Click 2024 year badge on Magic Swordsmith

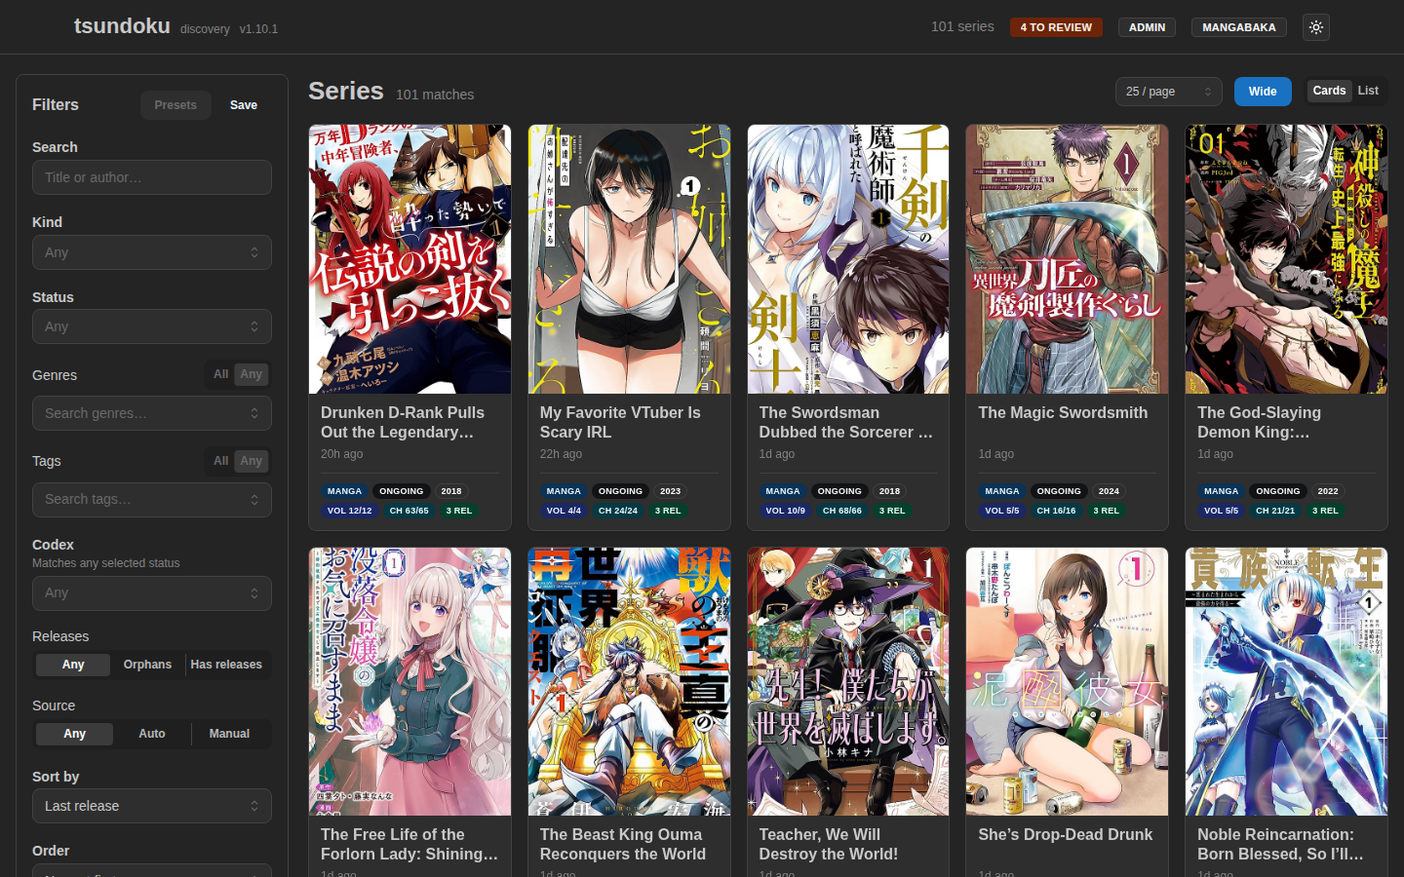pyautogui.click(x=1109, y=491)
